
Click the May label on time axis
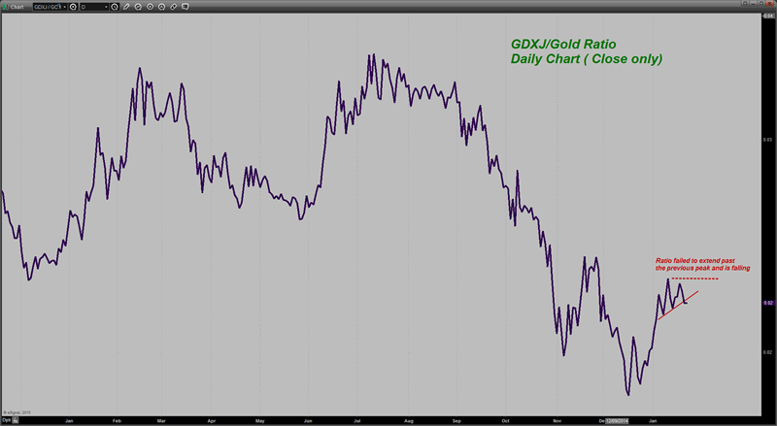pos(260,421)
